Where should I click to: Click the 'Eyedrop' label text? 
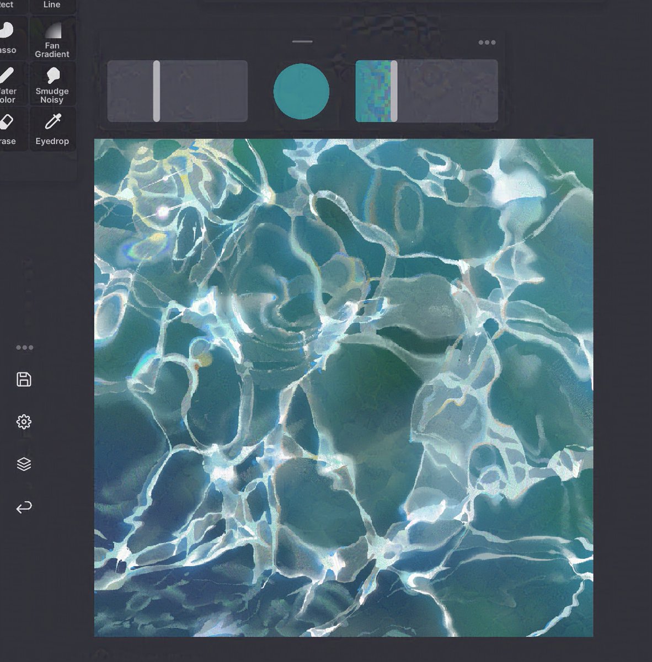tap(52, 141)
